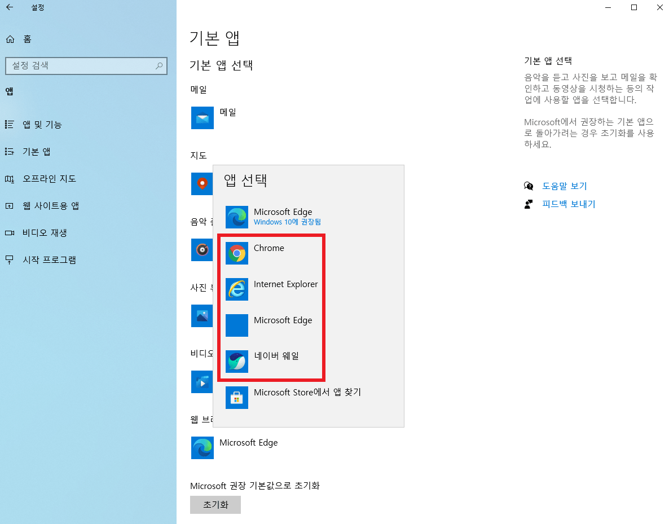
Task: Click the '네이버 웨일' label
Action: [276, 356]
